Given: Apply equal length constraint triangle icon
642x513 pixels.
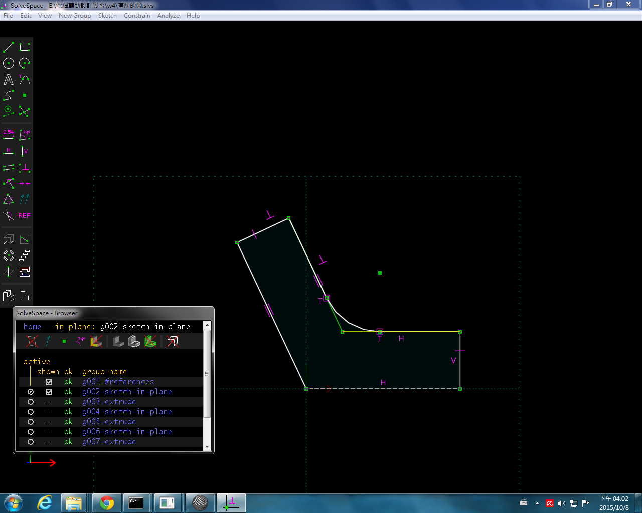Looking at the screenshot, I should [x=9, y=199].
